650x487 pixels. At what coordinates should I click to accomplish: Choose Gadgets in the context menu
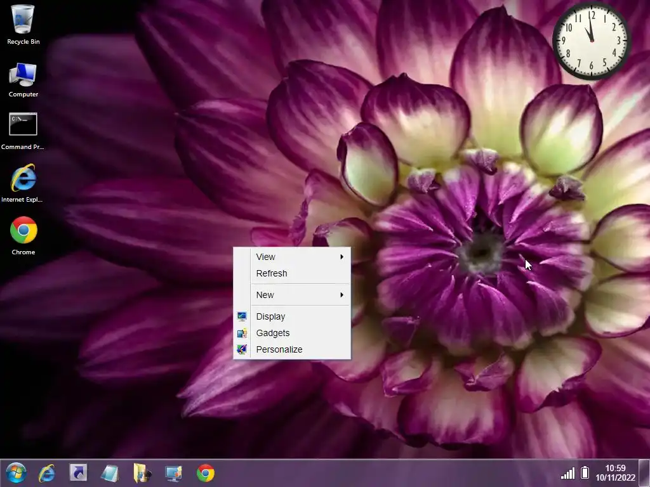coord(292,333)
